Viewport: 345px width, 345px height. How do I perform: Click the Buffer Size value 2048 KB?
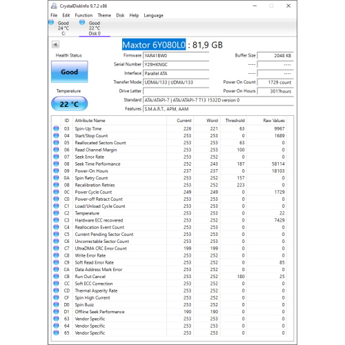[275, 56]
